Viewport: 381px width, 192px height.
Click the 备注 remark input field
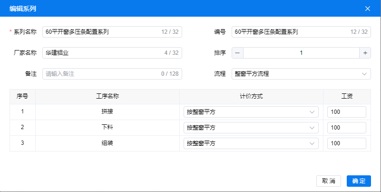[101, 74]
